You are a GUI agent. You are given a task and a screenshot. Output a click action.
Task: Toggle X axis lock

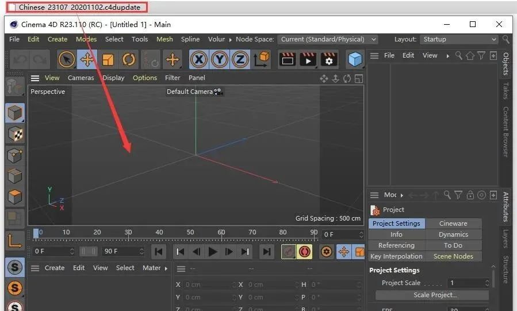tap(199, 60)
